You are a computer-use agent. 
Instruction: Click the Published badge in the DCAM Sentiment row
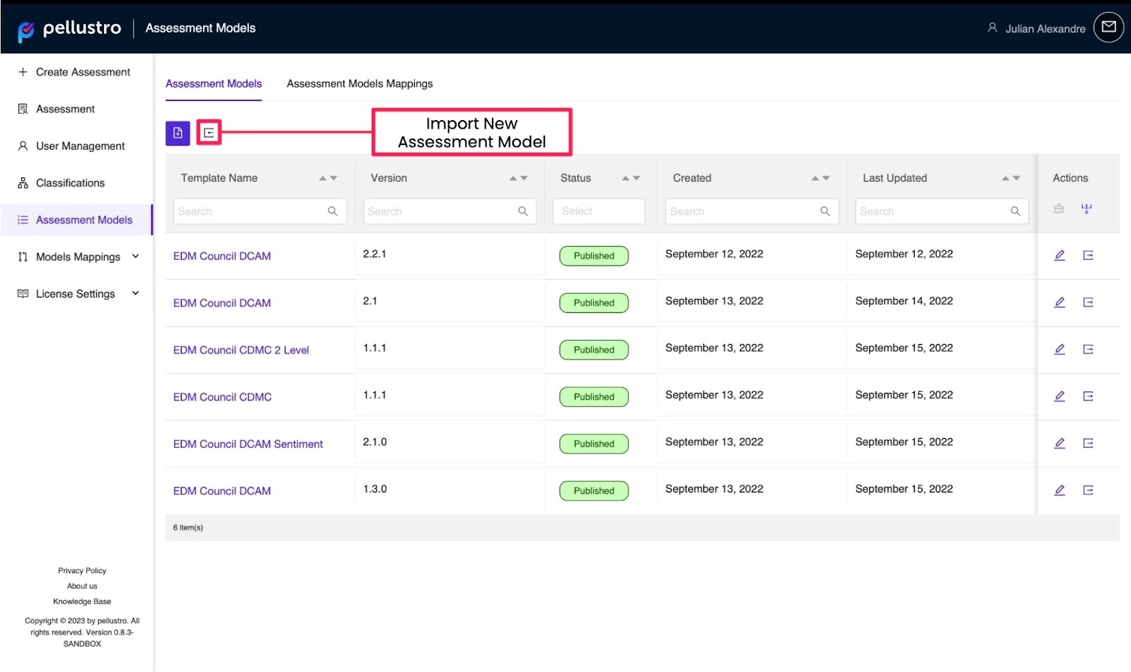[594, 444]
